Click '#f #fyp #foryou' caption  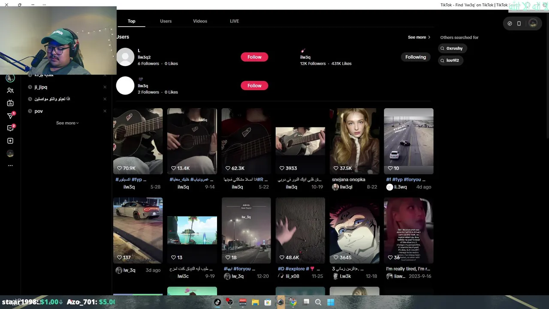pos(406,179)
